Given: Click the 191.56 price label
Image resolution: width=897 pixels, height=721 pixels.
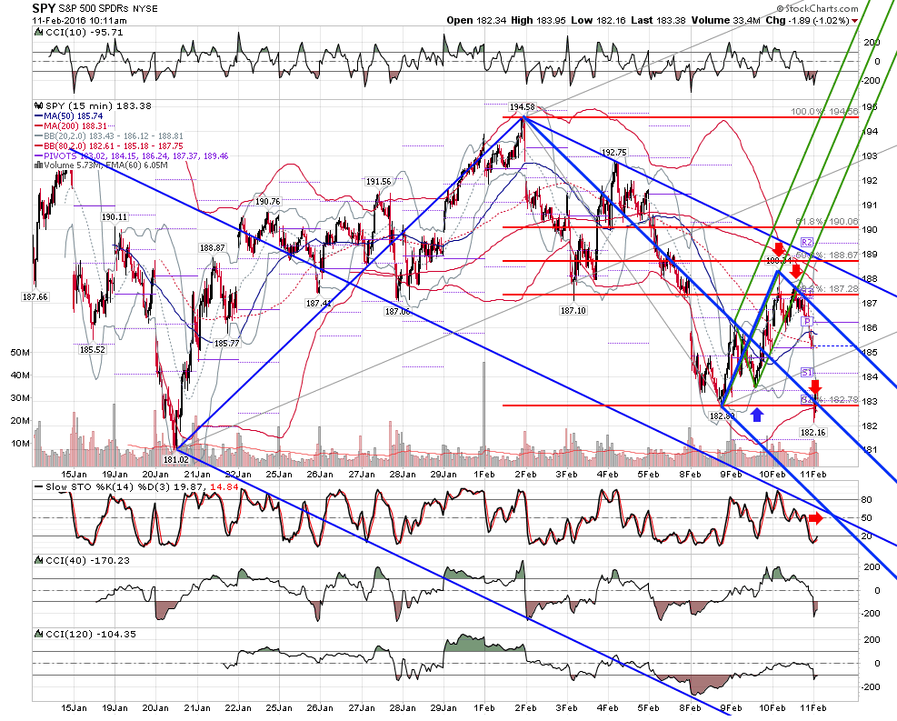Looking at the screenshot, I should [379, 182].
